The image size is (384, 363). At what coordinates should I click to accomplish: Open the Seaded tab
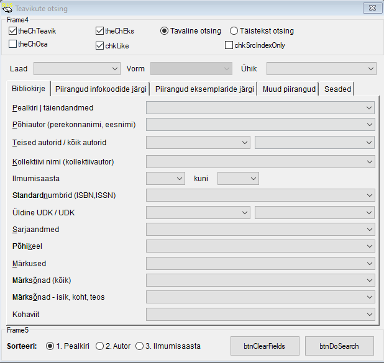(337, 89)
